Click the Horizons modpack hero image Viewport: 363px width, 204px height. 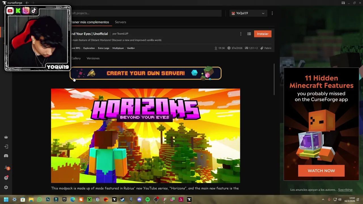pyautogui.click(x=145, y=136)
